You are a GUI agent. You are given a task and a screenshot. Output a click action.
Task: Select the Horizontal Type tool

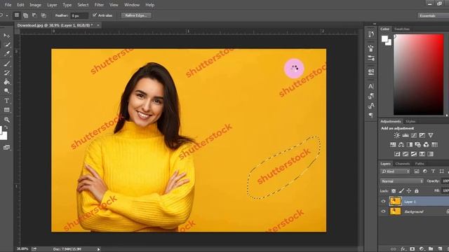pos(6,101)
